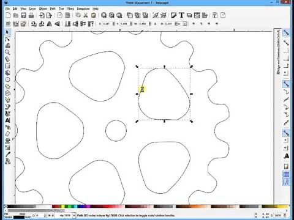The height and width of the screenshot is (220, 294).
Task: Select the Dropper color picker tool
Action: (x=7, y=155)
